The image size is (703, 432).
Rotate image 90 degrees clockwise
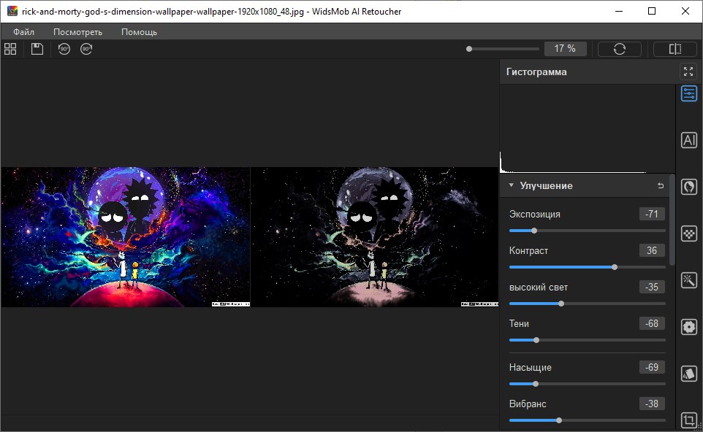(86, 49)
